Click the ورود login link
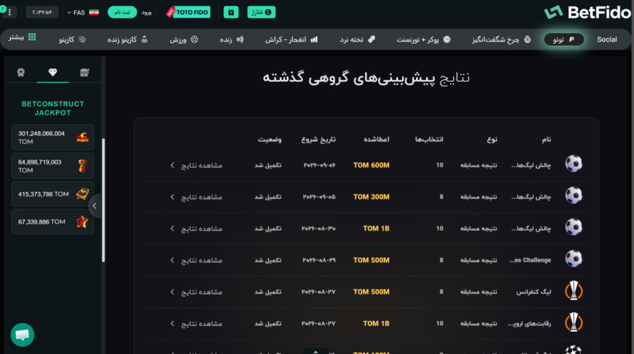The height and width of the screenshot is (354, 634). (146, 12)
